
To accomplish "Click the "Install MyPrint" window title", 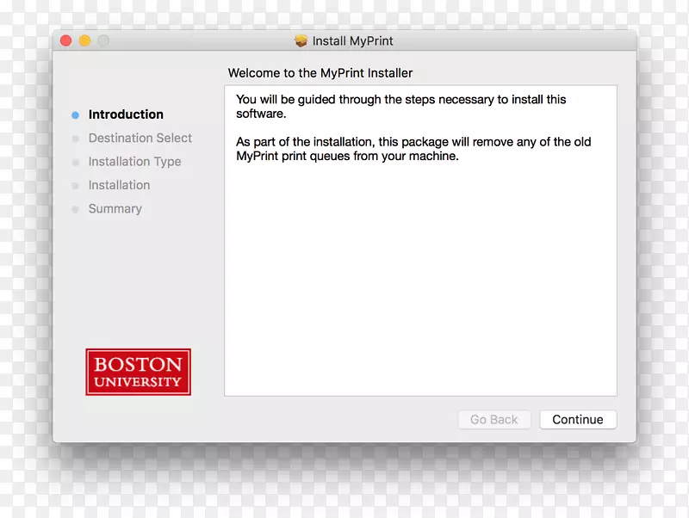I will click(x=352, y=40).
